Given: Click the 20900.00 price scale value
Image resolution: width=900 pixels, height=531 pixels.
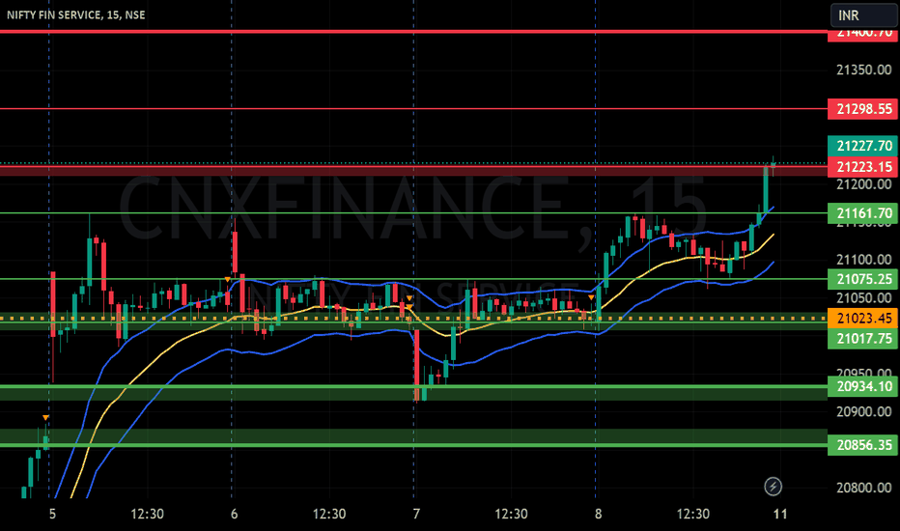Looking at the screenshot, I should click(864, 411).
